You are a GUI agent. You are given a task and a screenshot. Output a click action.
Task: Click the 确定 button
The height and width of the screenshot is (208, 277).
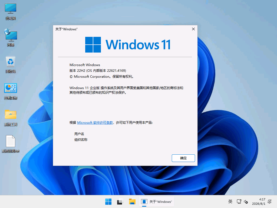pyautogui.click(x=183, y=158)
